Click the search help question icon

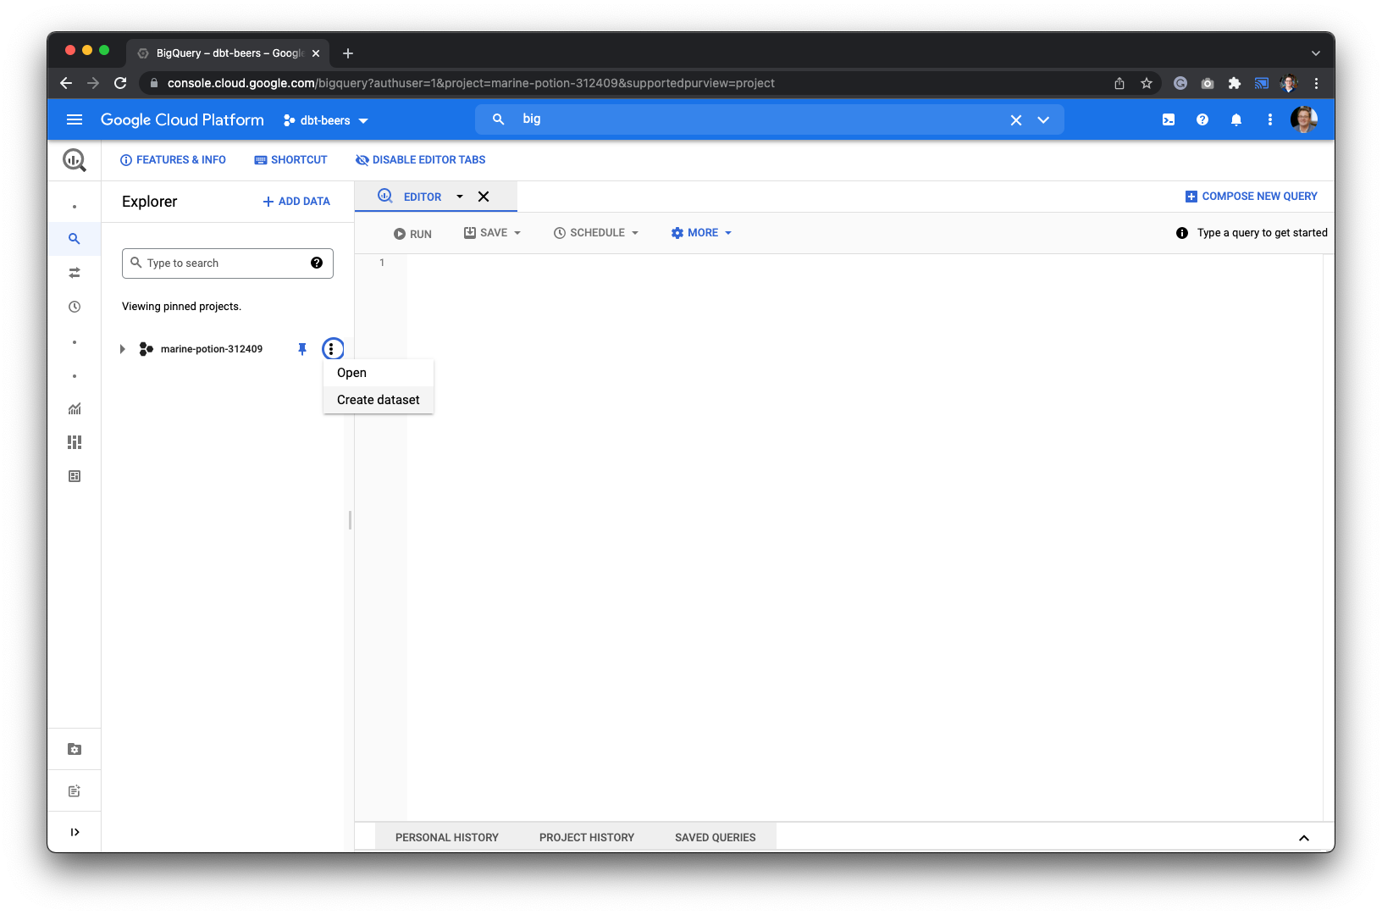[317, 263]
